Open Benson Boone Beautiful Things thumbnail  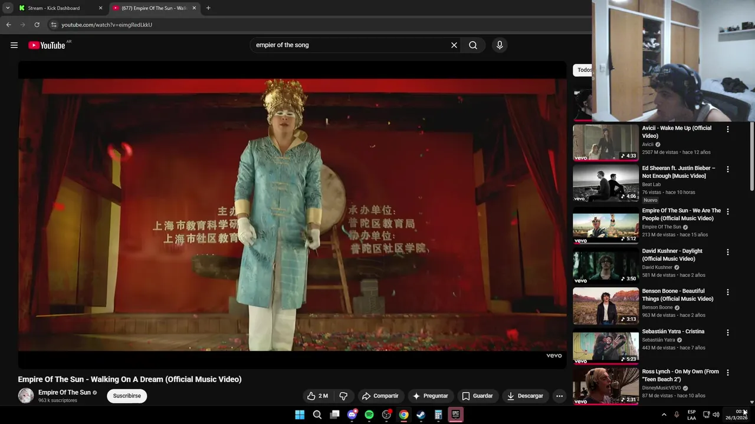(606, 305)
